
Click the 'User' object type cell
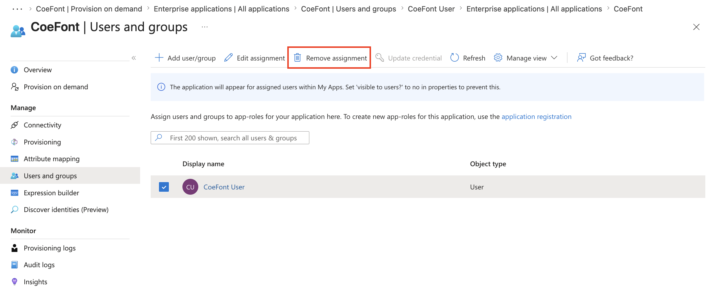[x=477, y=187]
